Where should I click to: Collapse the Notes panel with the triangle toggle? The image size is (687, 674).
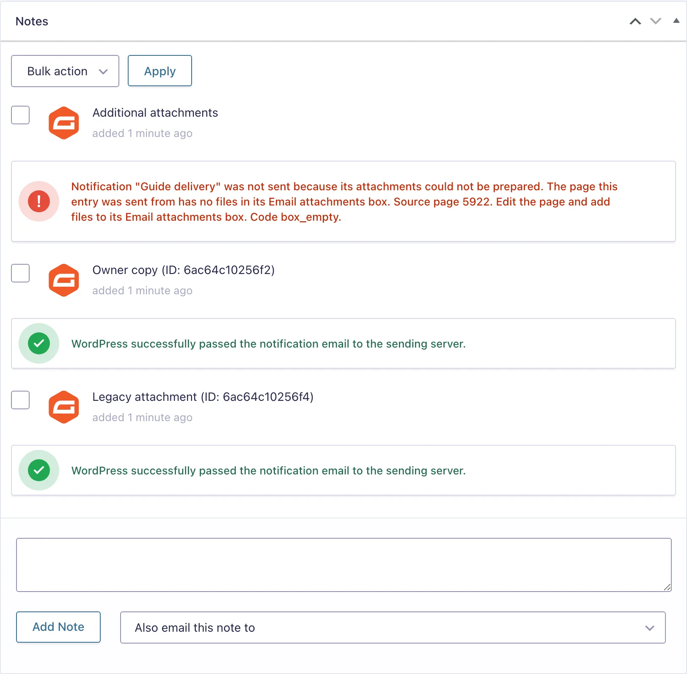tap(676, 21)
